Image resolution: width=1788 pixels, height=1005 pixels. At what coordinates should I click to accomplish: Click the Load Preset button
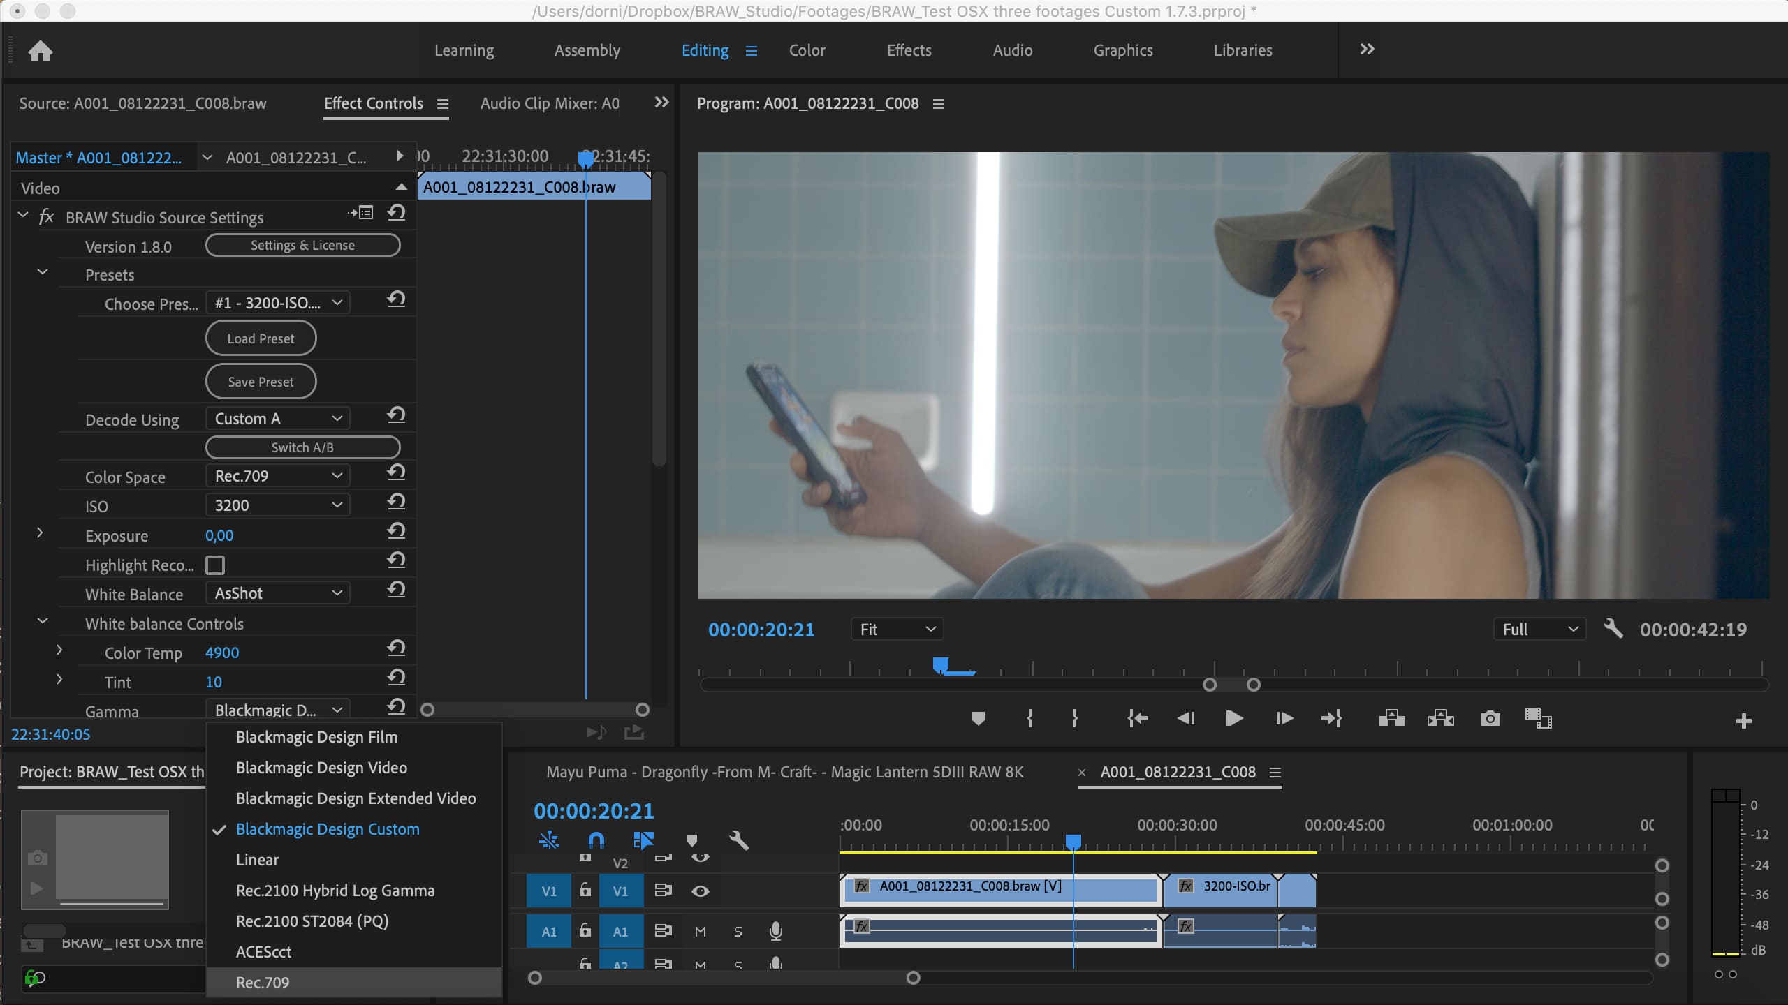260,338
